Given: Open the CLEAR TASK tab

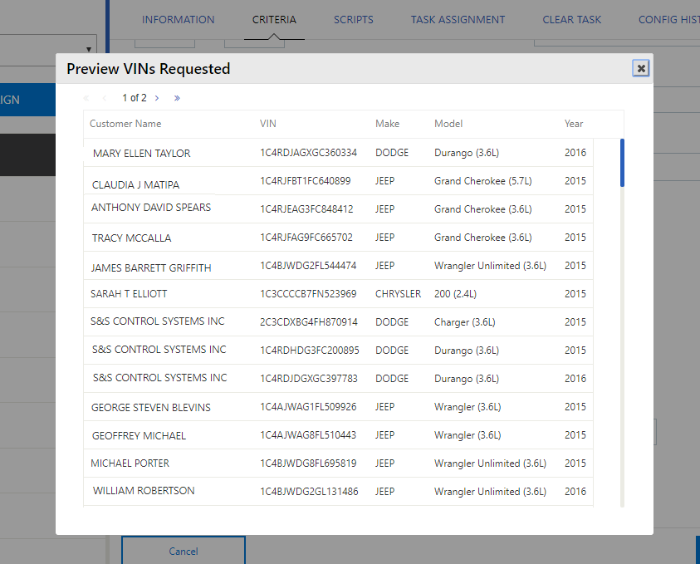Looking at the screenshot, I should click(572, 20).
